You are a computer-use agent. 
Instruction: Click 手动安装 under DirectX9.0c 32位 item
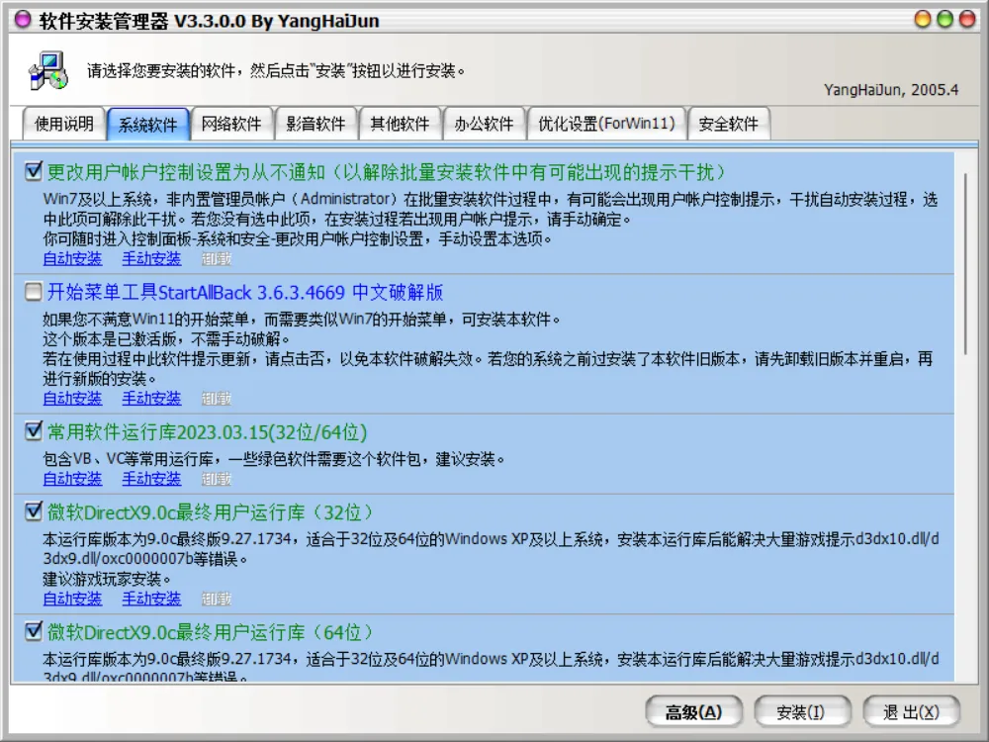coord(151,599)
